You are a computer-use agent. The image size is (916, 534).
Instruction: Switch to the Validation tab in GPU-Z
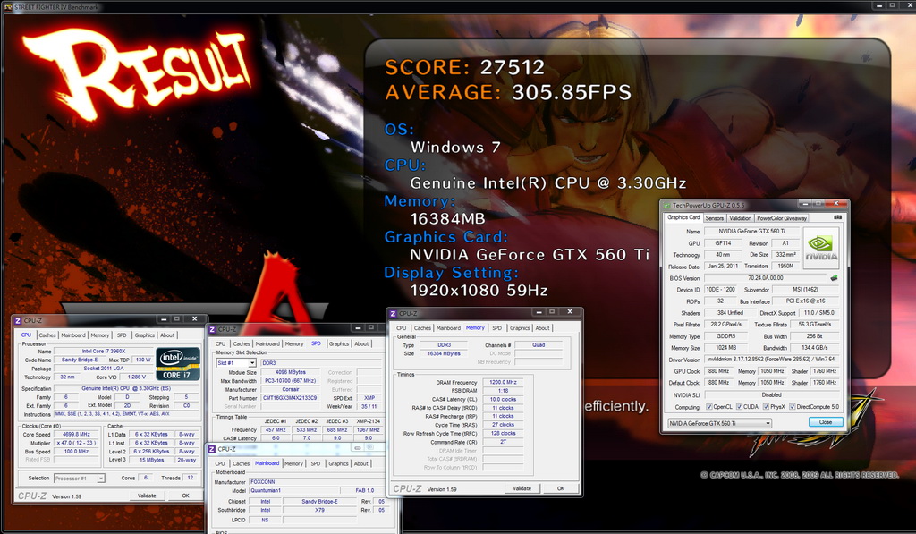(740, 218)
